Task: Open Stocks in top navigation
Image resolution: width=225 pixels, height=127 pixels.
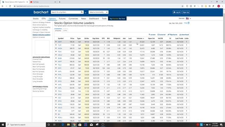Action: pyautogui.click(x=36, y=19)
